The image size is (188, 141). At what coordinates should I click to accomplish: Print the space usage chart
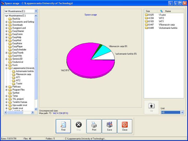94,126
